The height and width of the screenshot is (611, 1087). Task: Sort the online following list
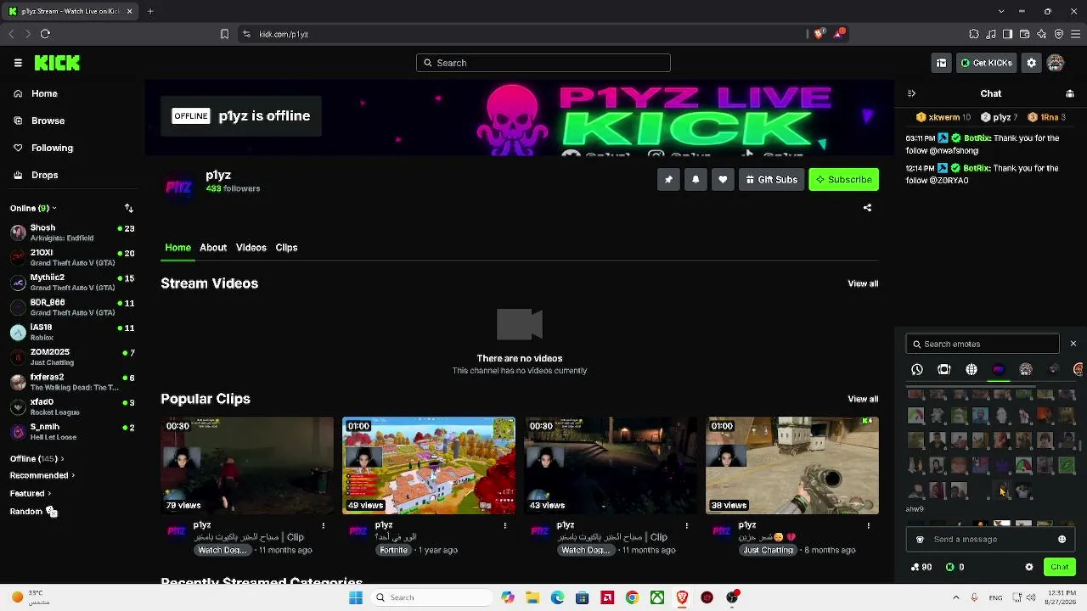coord(129,208)
